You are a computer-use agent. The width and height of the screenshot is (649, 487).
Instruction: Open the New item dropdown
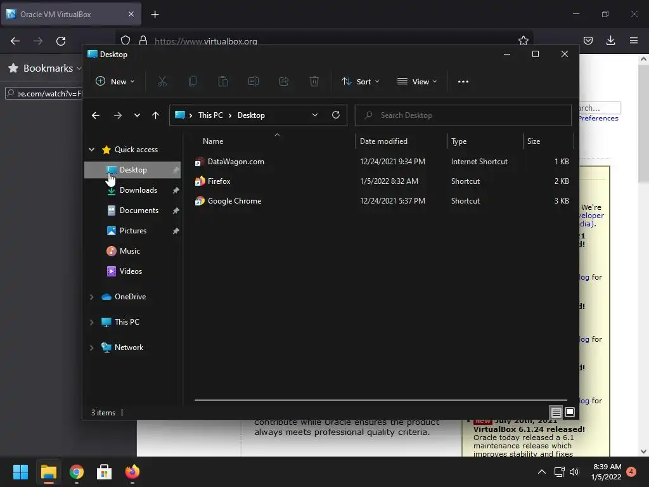115,82
